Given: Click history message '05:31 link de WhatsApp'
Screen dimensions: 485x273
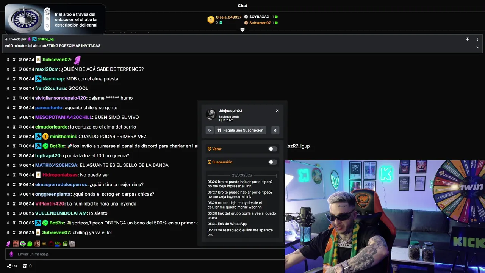Looking at the screenshot, I should click(x=227, y=224).
